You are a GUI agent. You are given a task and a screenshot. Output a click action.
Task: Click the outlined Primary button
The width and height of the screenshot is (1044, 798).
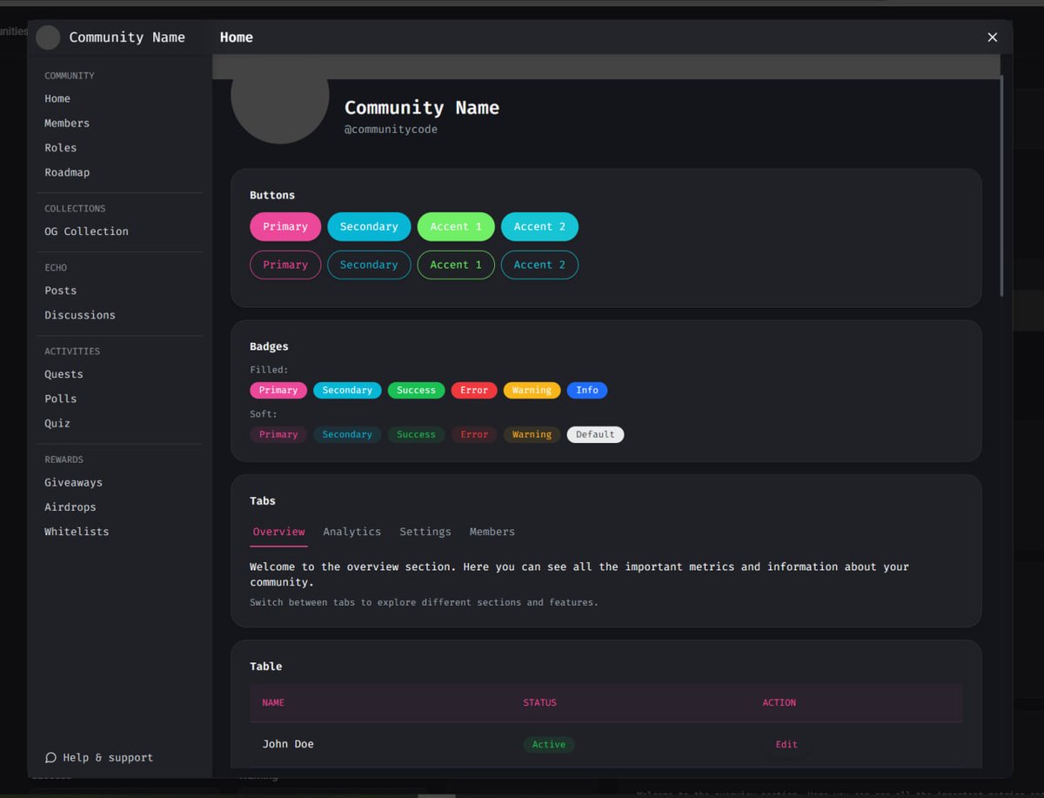(285, 265)
